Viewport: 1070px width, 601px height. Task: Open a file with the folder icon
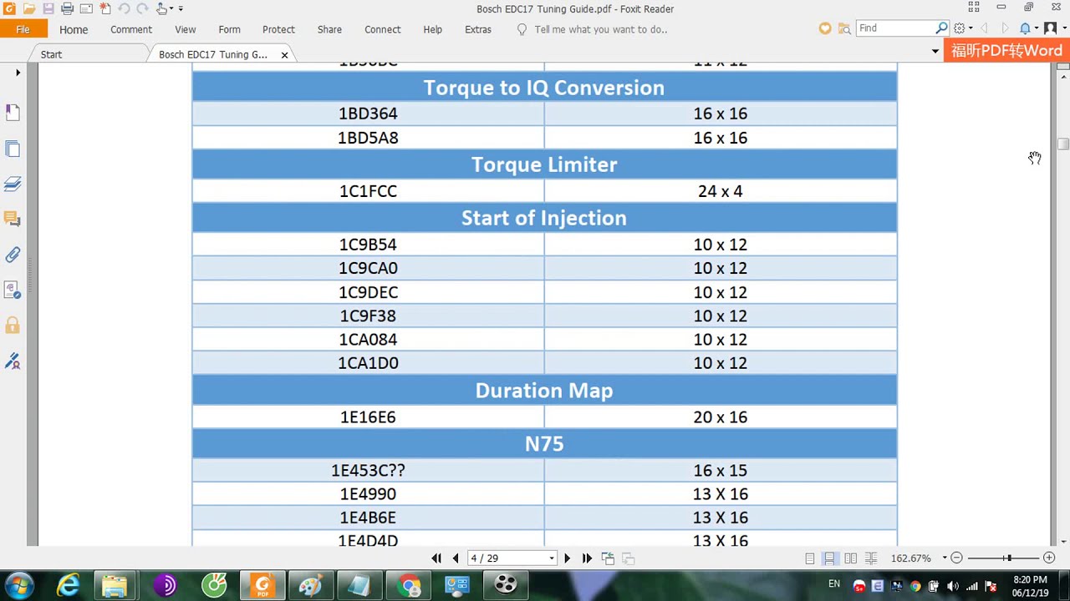pos(29,8)
